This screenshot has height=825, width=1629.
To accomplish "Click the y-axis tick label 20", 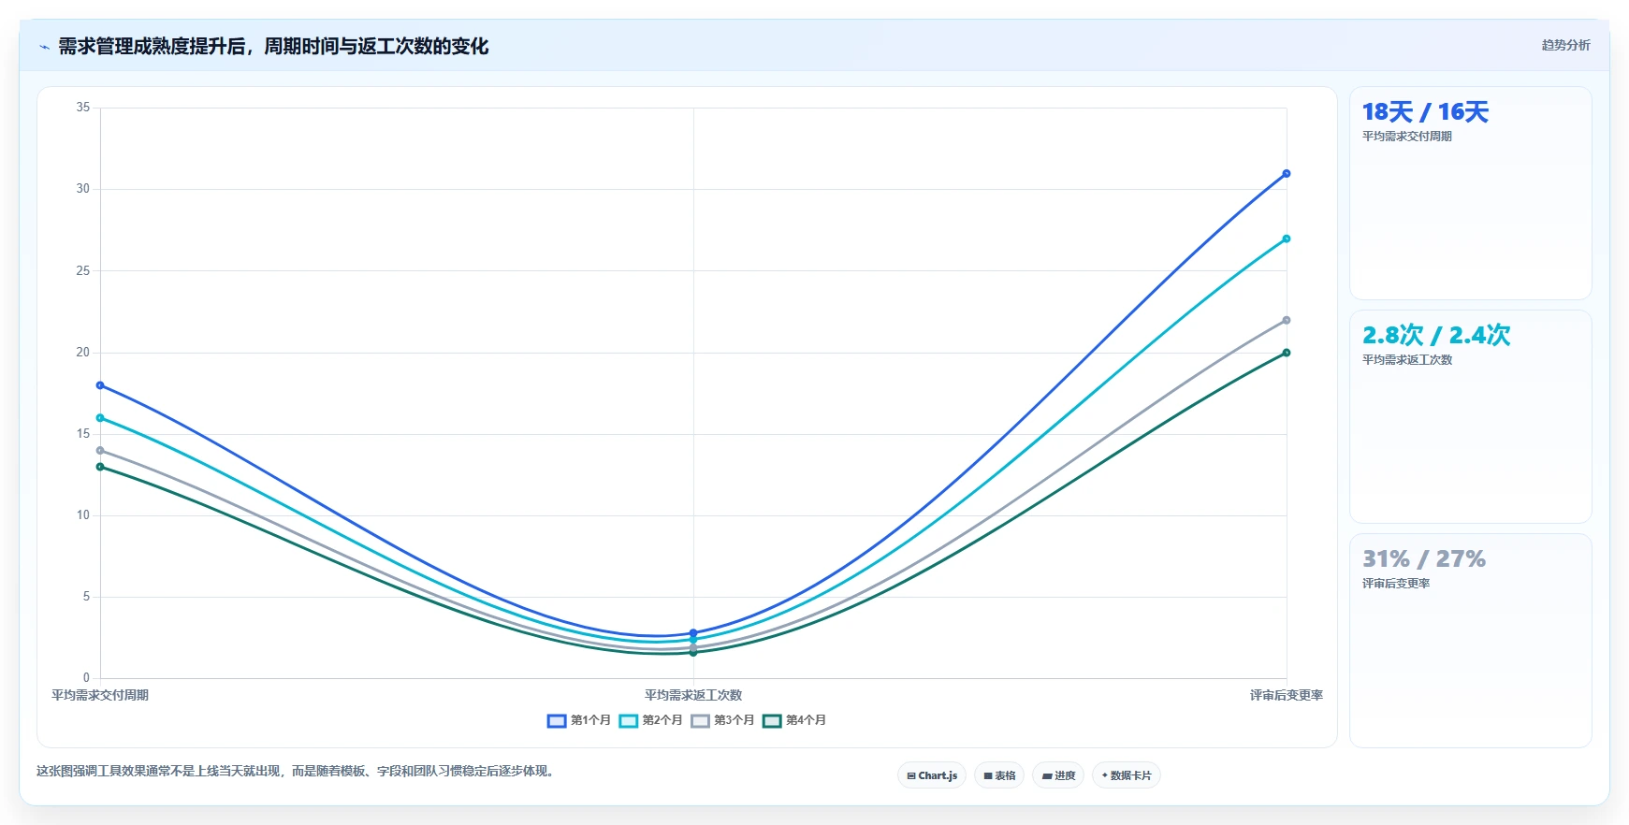I will [x=83, y=353].
